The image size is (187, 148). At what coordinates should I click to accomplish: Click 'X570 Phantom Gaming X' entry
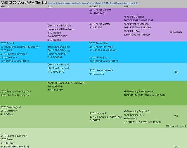coord(14,54)
